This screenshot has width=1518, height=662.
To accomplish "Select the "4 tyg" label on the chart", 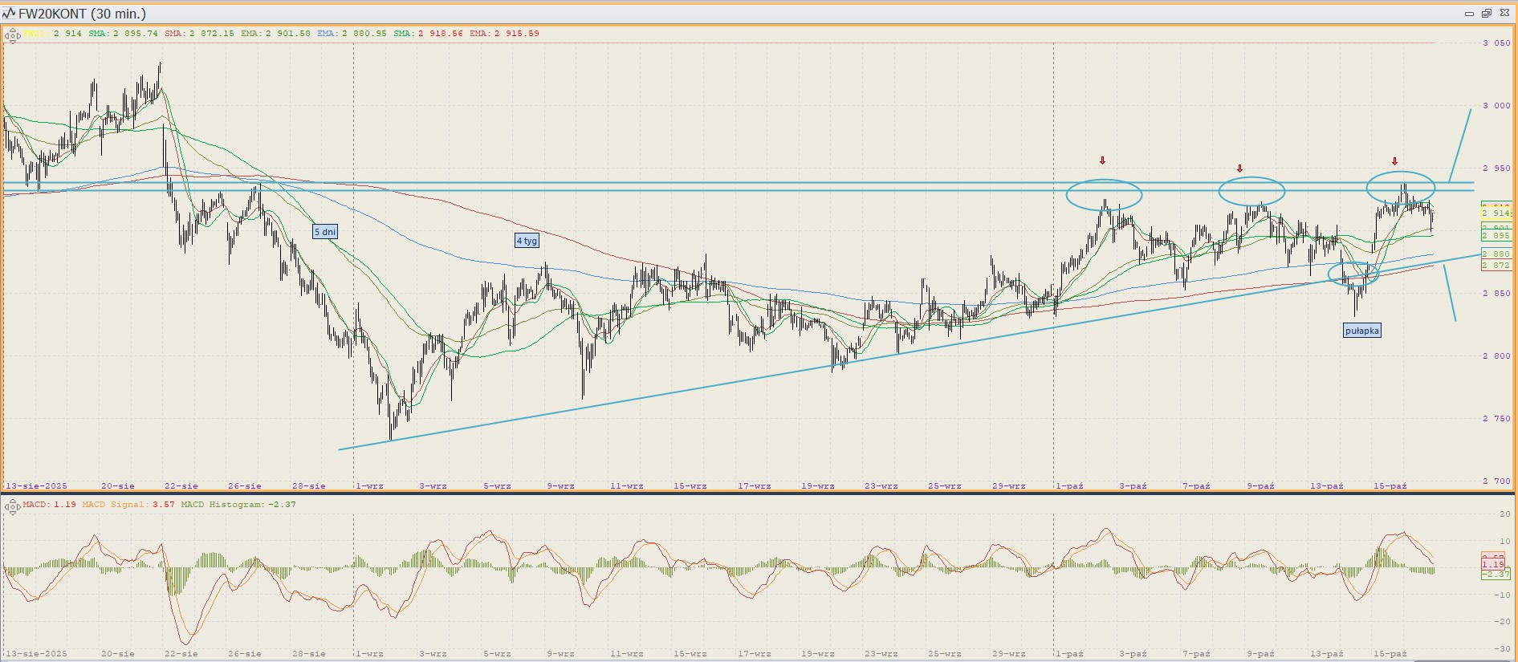I will pyautogui.click(x=527, y=241).
